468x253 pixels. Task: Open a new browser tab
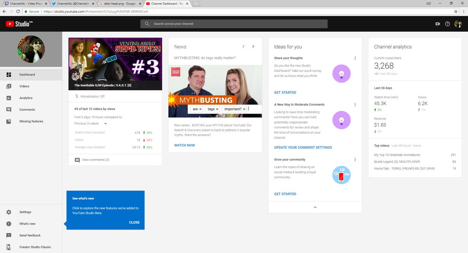(x=196, y=4)
